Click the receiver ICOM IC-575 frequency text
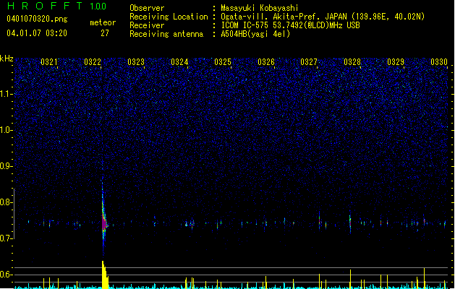This screenshot has width=455, height=289. [x=290, y=25]
